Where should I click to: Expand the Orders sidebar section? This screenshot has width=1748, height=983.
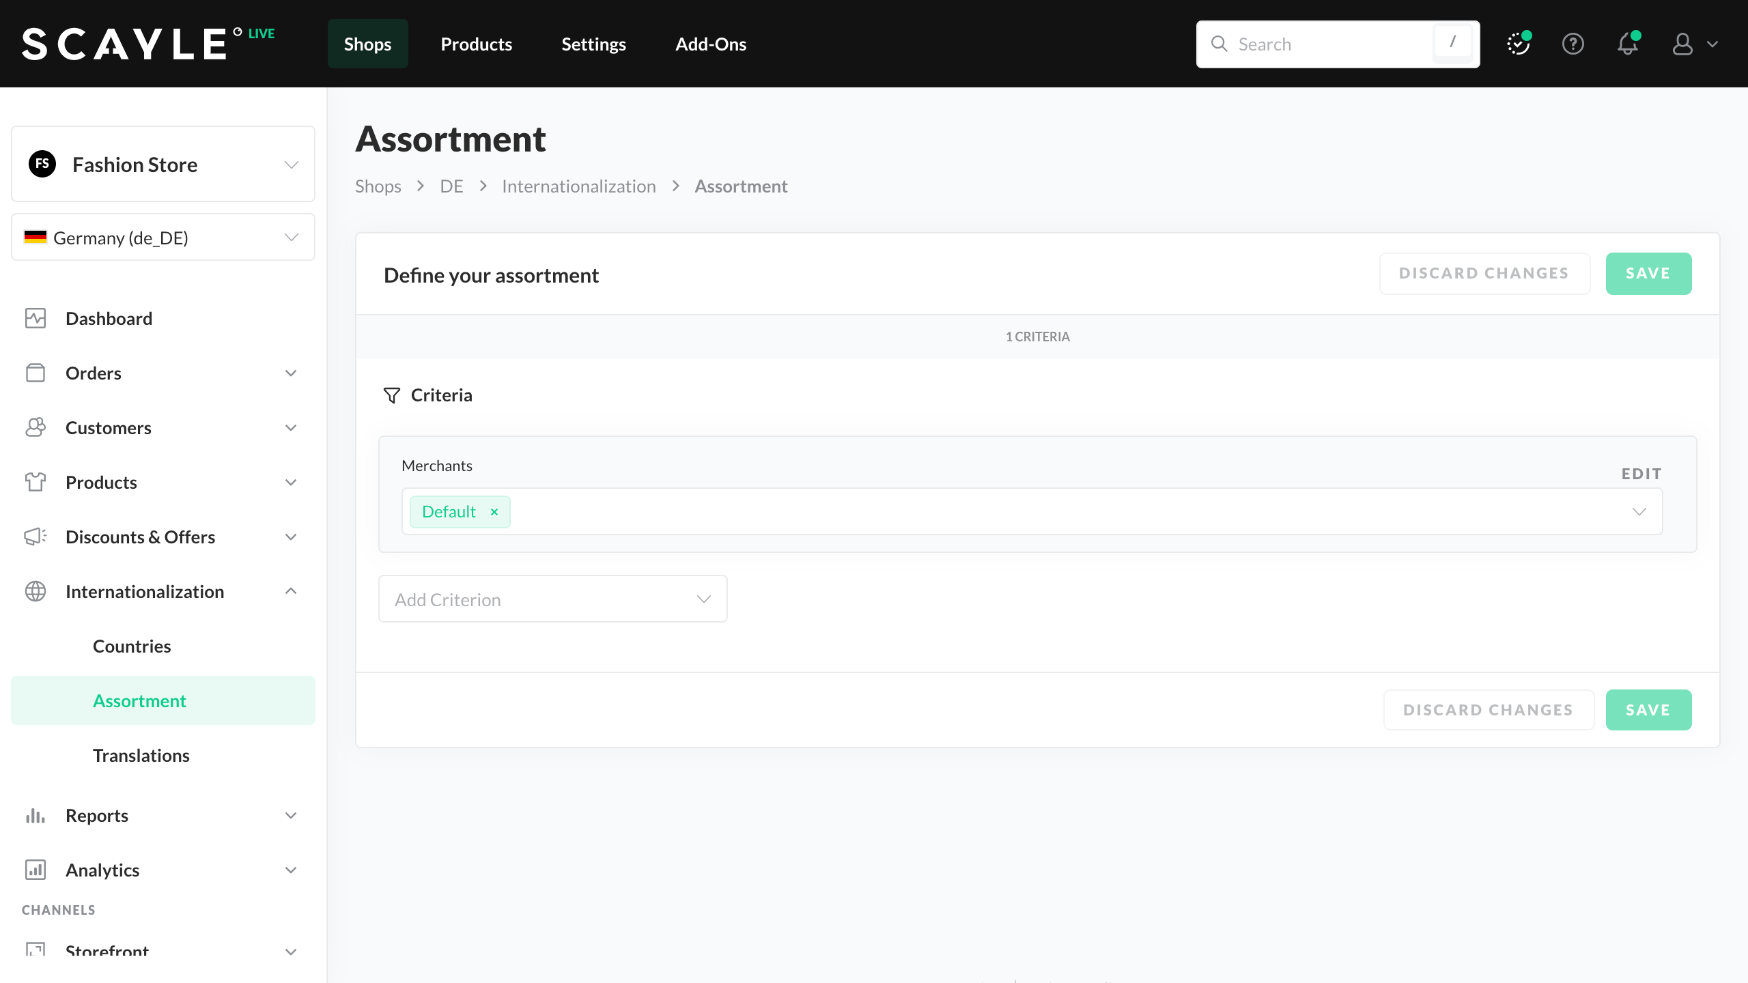point(291,373)
